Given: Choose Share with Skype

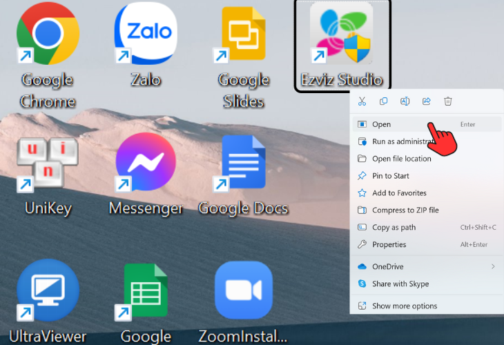Looking at the screenshot, I should [427, 284].
